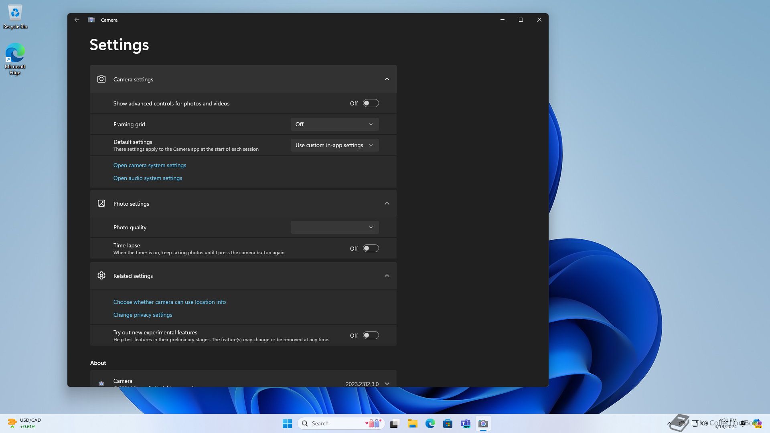Viewport: 770px width, 433px height.
Task: Click the Settings page heading
Action: click(x=119, y=45)
